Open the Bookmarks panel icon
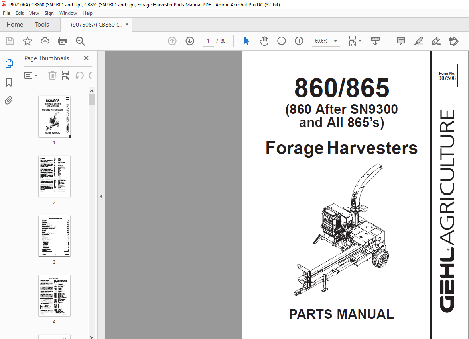Screen dimensions: 469x339 point(9,82)
